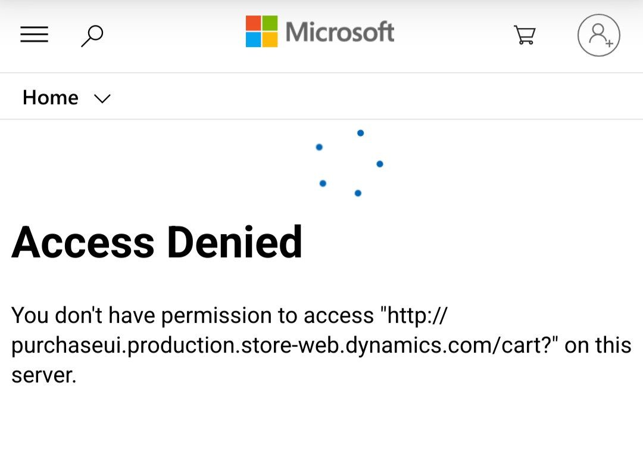Screen dimensions: 643x464
Task: Click the "http://" text in error message
Action: (x=414, y=316)
